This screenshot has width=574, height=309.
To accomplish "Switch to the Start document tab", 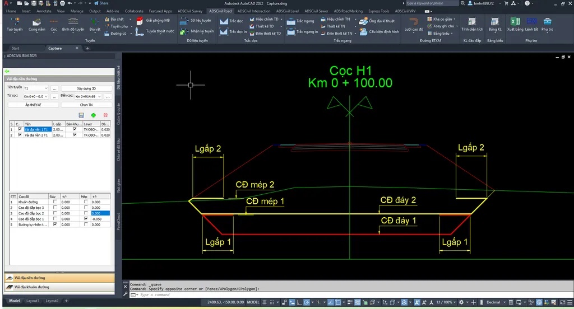I will [15, 48].
